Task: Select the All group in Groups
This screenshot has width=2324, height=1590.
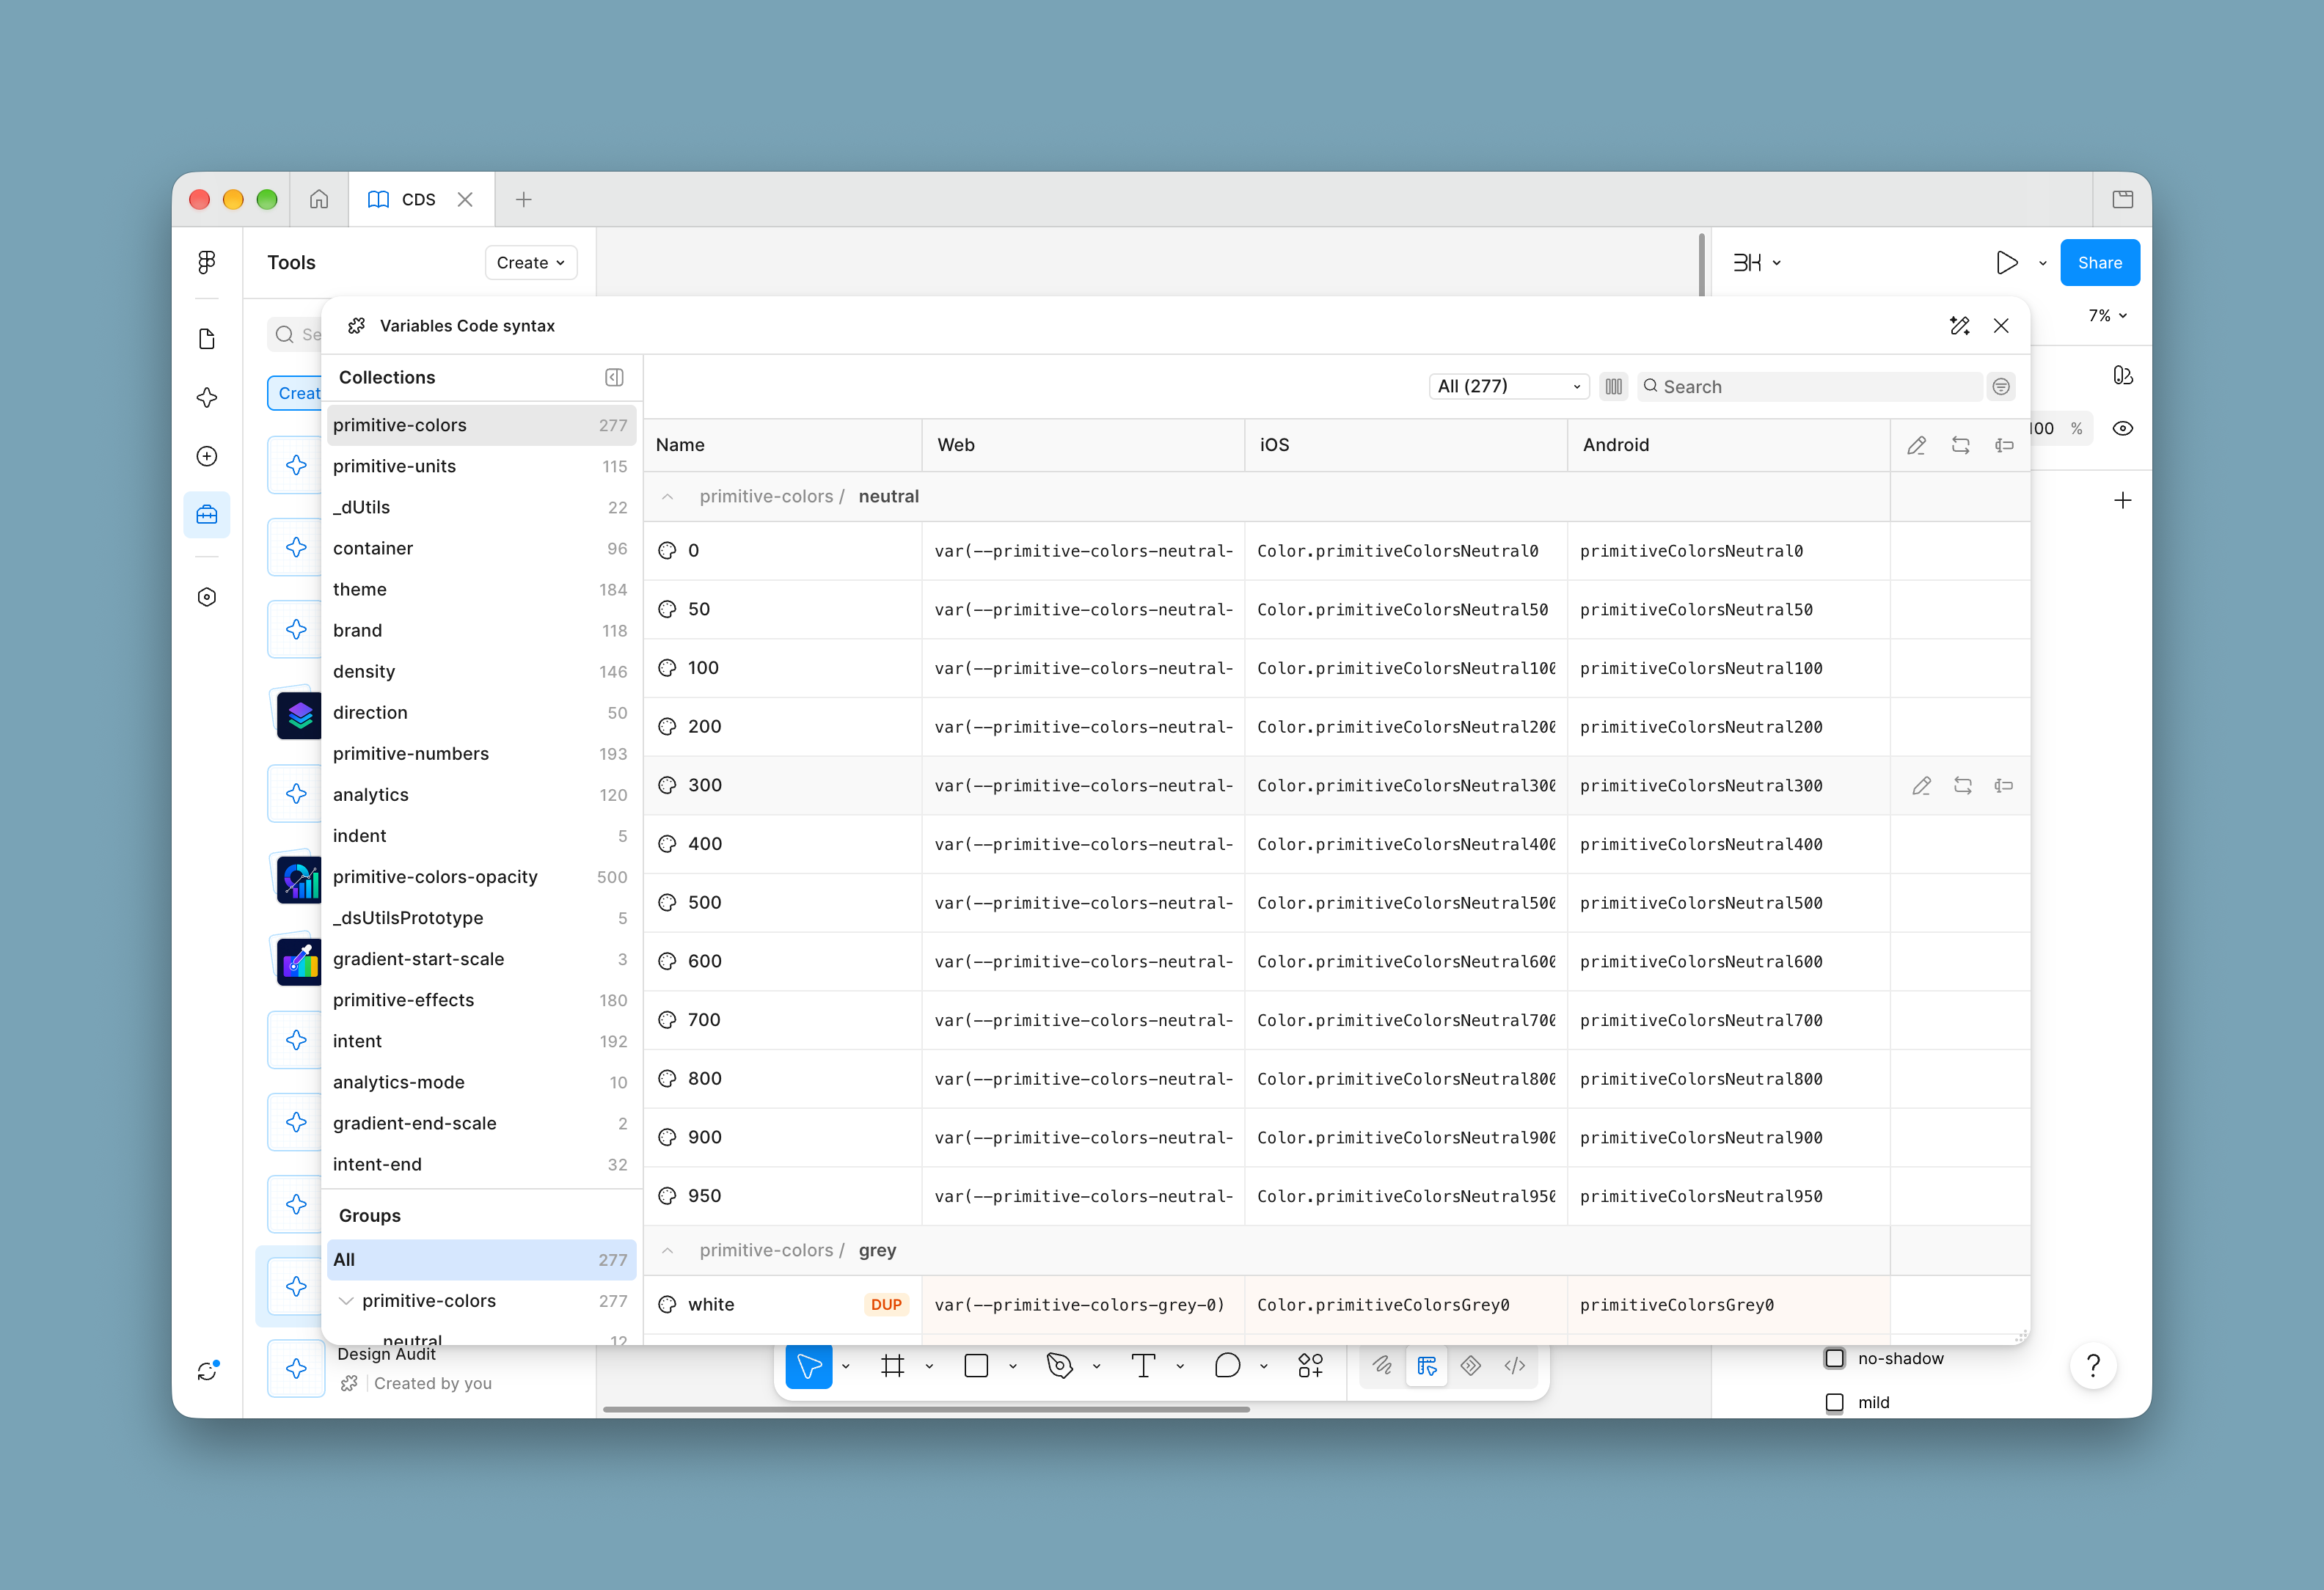Action: coord(481,1259)
